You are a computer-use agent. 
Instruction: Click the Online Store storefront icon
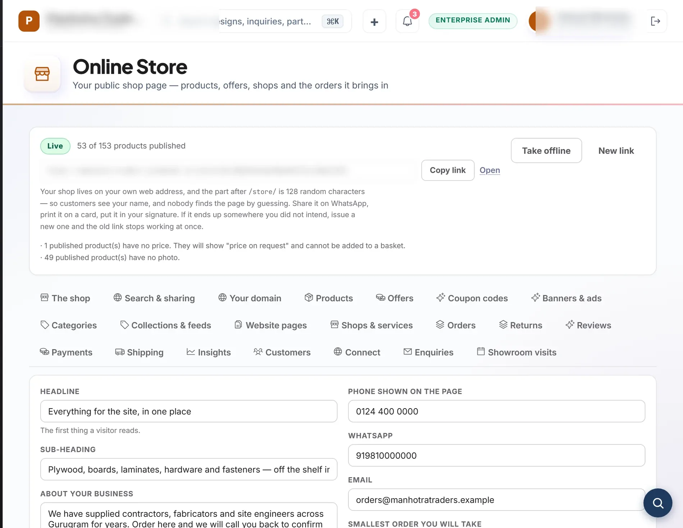click(42, 74)
